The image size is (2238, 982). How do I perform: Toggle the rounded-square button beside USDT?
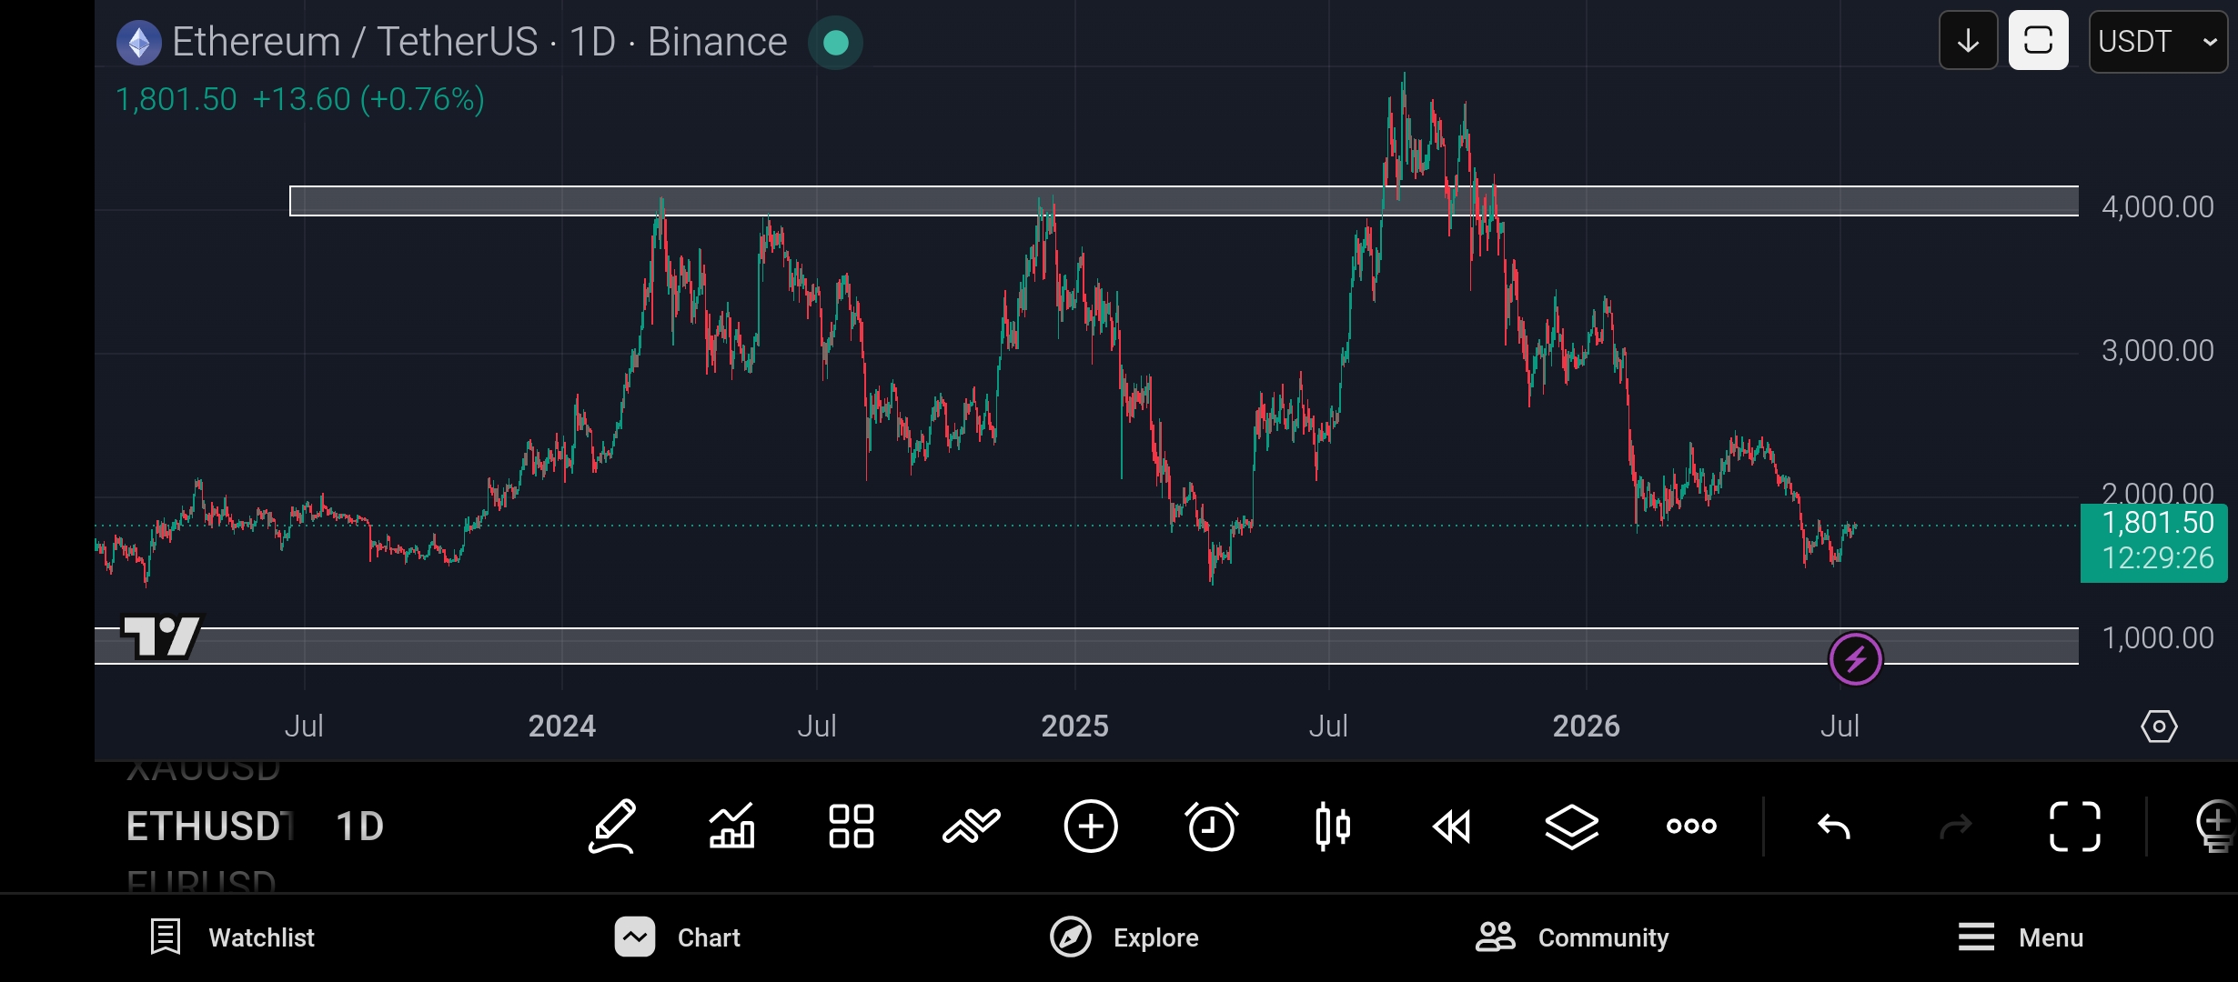[x=2038, y=41]
